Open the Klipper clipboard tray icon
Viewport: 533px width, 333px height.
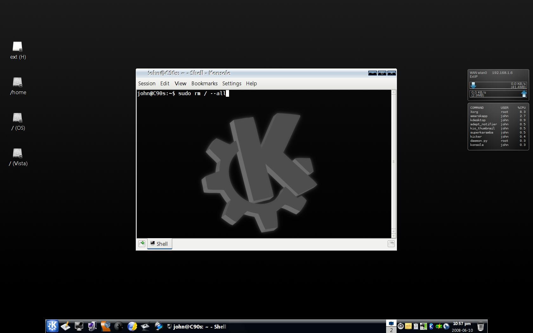tap(416, 326)
